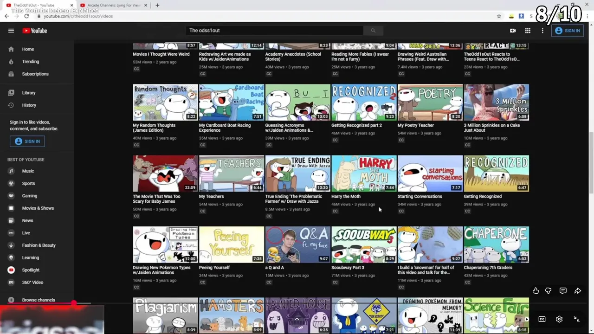The height and width of the screenshot is (334, 594).
Task: Click the red progress bar scrubber
Action: point(74,303)
